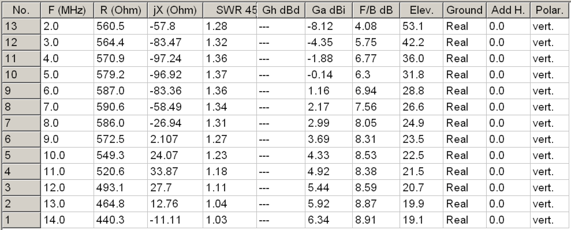Select row number 7 header cell
The height and width of the screenshot is (230, 571).
coord(21,123)
